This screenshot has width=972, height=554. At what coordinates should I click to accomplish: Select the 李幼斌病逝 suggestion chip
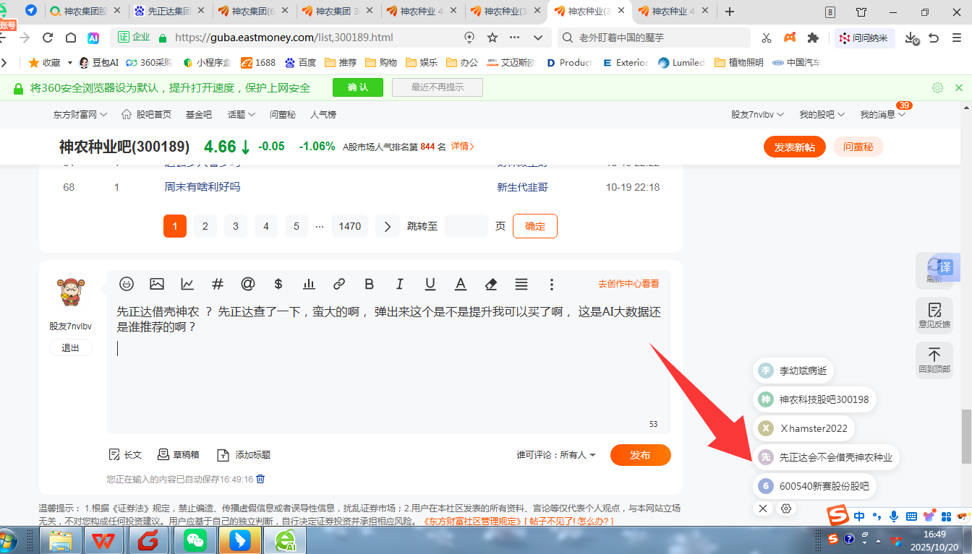tap(793, 371)
